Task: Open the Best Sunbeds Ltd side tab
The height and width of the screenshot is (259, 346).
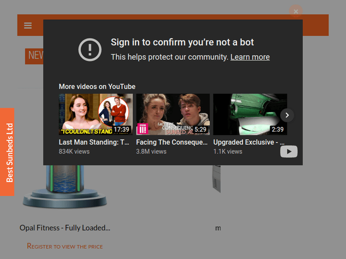Action: [x=8, y=152]
